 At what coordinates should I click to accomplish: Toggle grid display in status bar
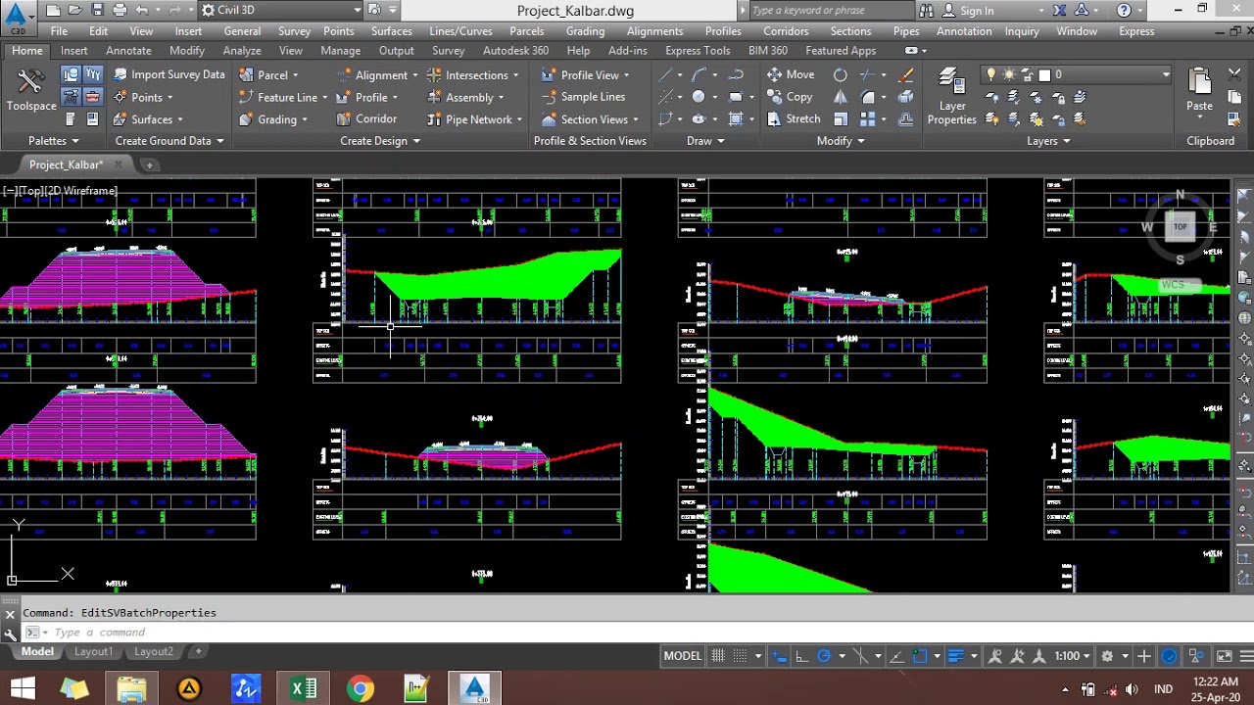tap(718, 656)
